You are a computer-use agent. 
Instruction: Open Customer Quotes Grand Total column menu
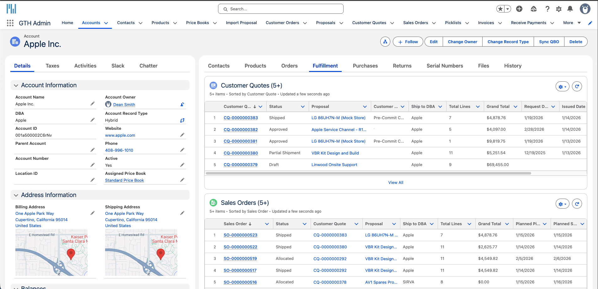pos(515,107)
